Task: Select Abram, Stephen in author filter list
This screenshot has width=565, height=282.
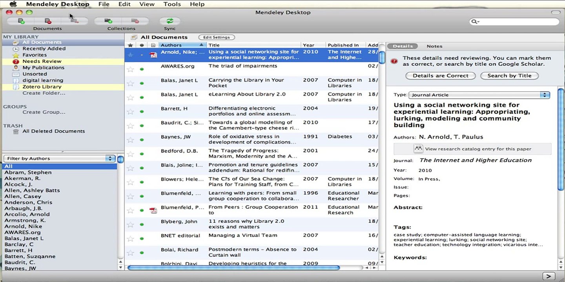Action: [x=28, y=172]
